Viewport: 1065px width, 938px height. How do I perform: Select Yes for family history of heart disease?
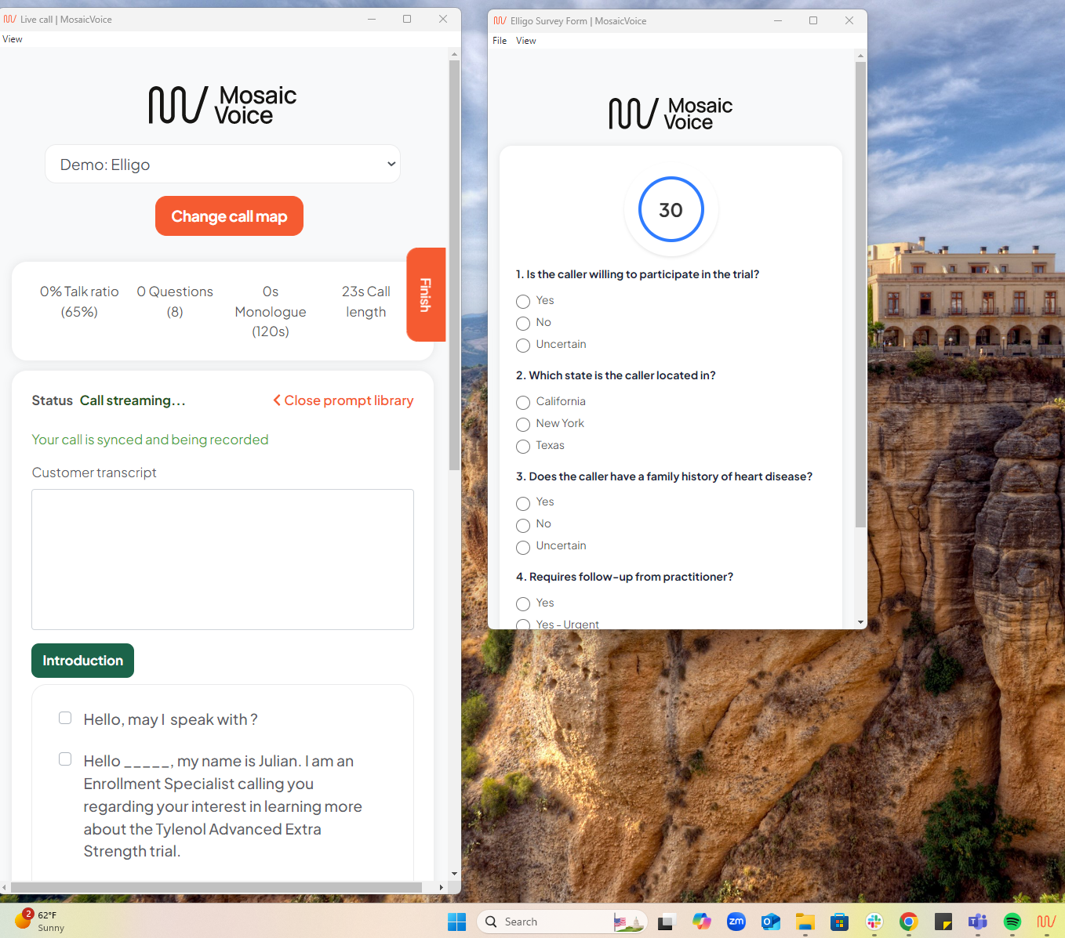[523, 503]
